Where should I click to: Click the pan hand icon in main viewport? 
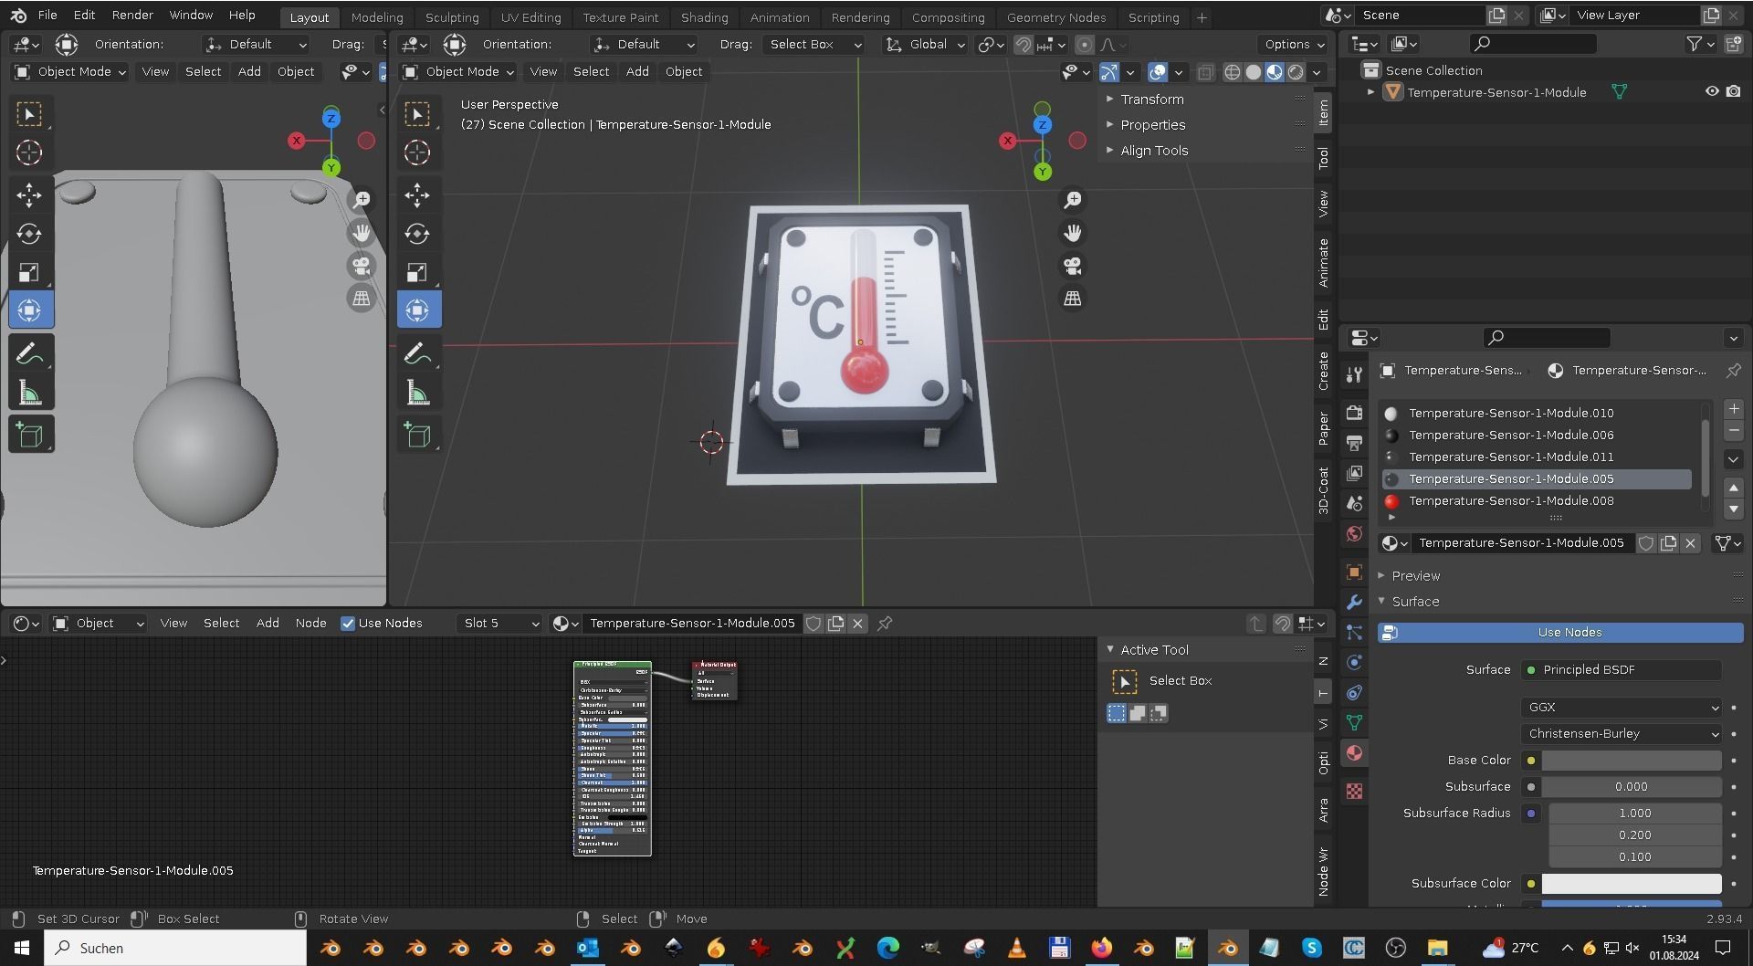point(1073,233)
